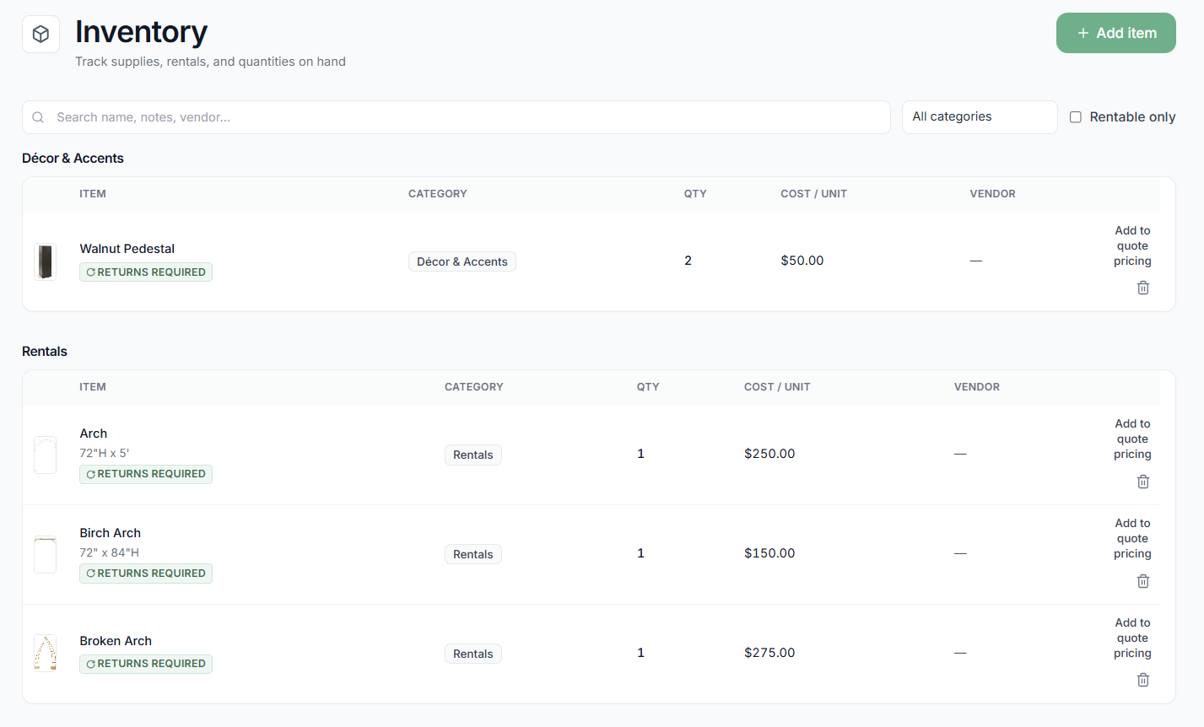
Task: Select the Walnut Pedestal item name
Action: (127, 249)
